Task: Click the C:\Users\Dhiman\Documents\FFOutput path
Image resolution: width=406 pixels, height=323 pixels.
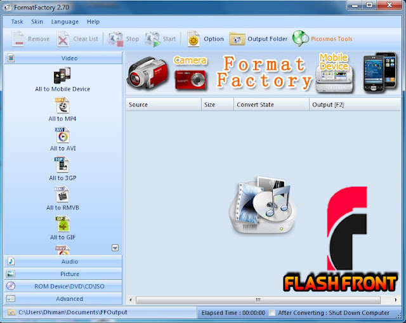Action: pos(73,312)
